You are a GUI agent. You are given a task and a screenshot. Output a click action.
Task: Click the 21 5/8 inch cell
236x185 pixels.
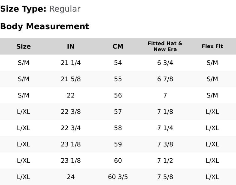(71, 79)
